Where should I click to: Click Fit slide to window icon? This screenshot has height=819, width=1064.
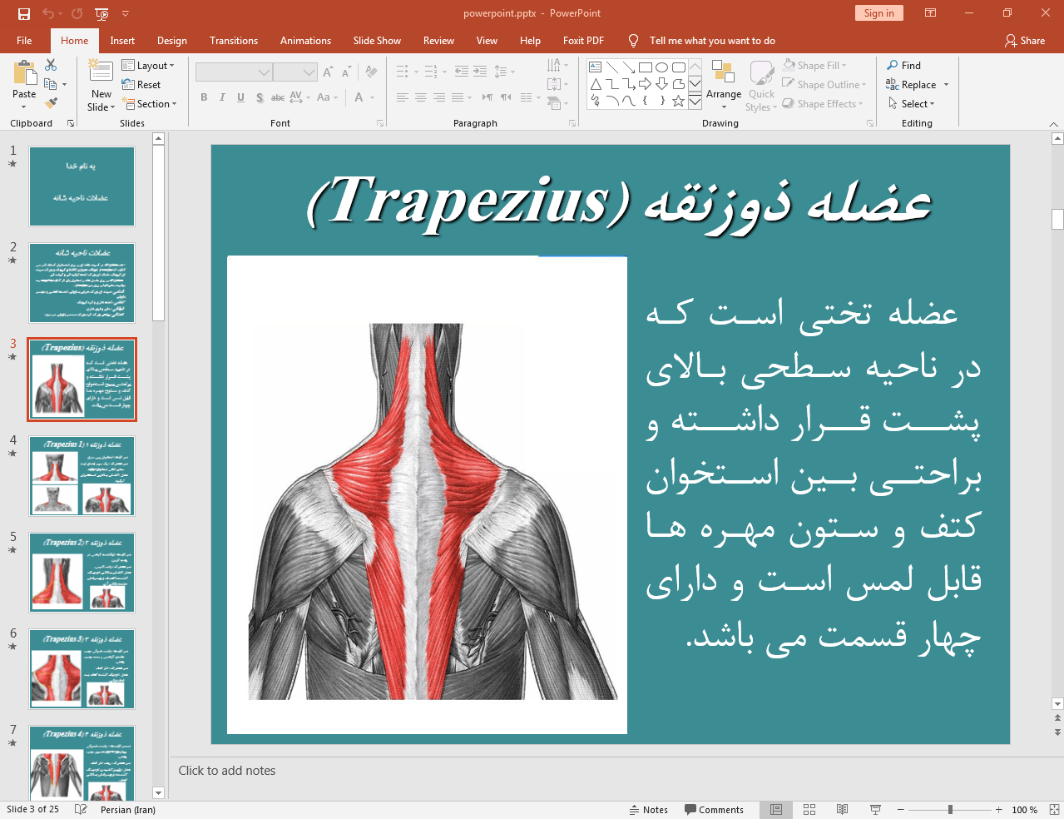pyautogui.click(x=1053, y=810)
